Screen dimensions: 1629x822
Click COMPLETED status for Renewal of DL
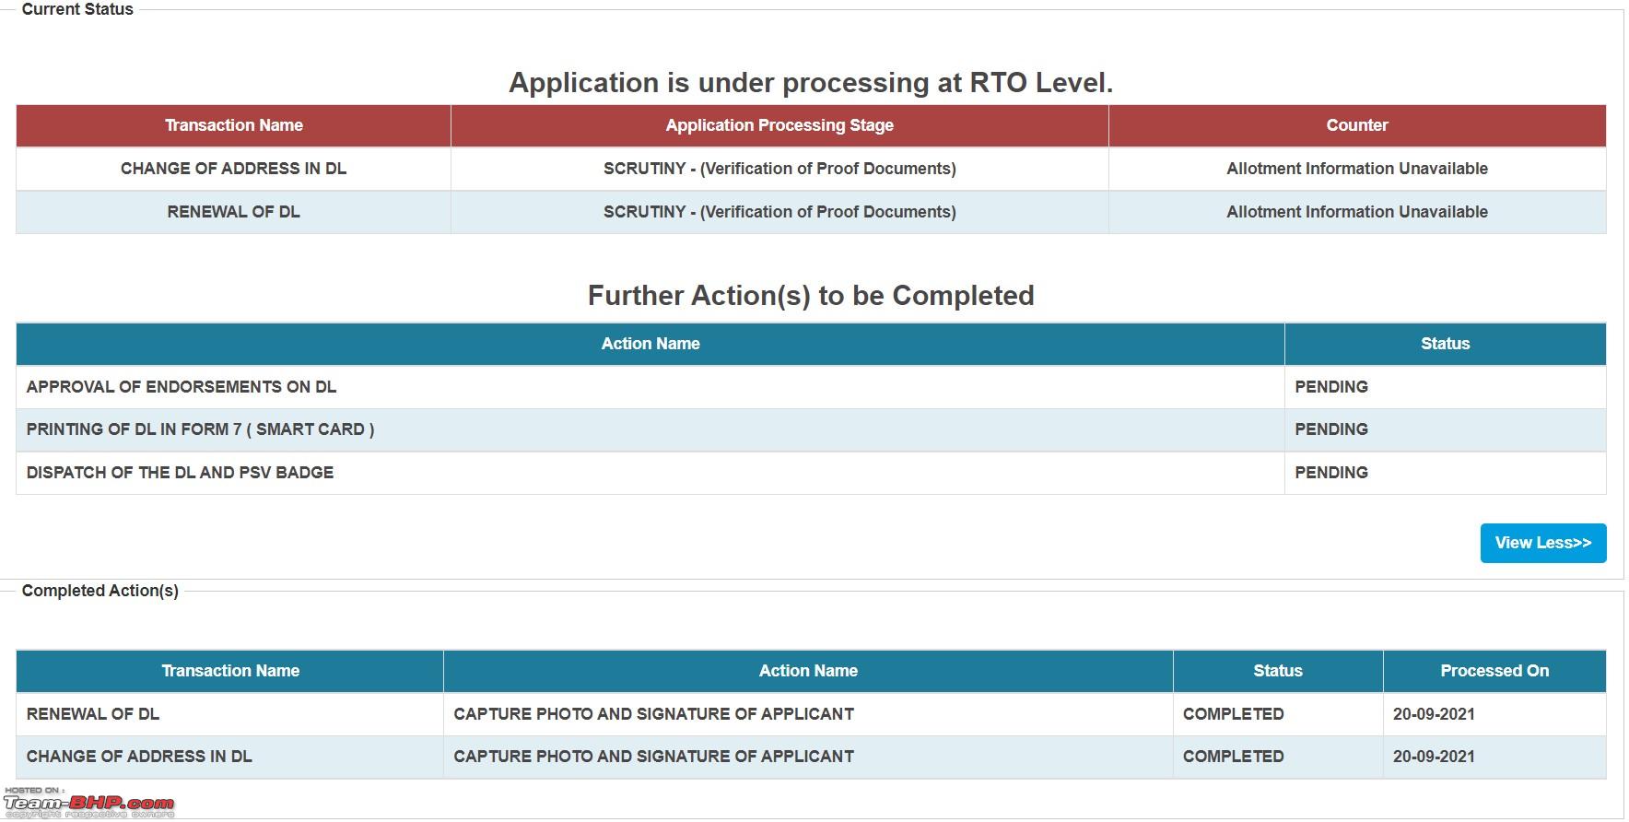click(x=1233, y=714)
